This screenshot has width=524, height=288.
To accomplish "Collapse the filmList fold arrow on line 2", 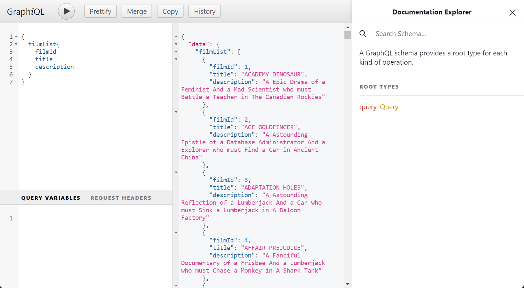I will pos(16,44).
